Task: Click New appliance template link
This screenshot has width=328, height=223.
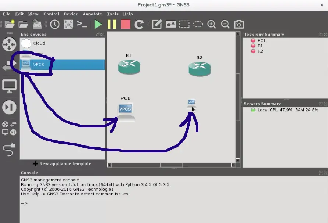Action: [x=62, y=164]
